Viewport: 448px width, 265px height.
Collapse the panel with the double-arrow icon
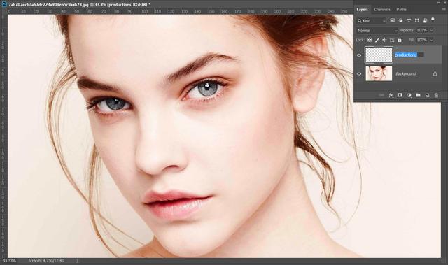point(439,2)
